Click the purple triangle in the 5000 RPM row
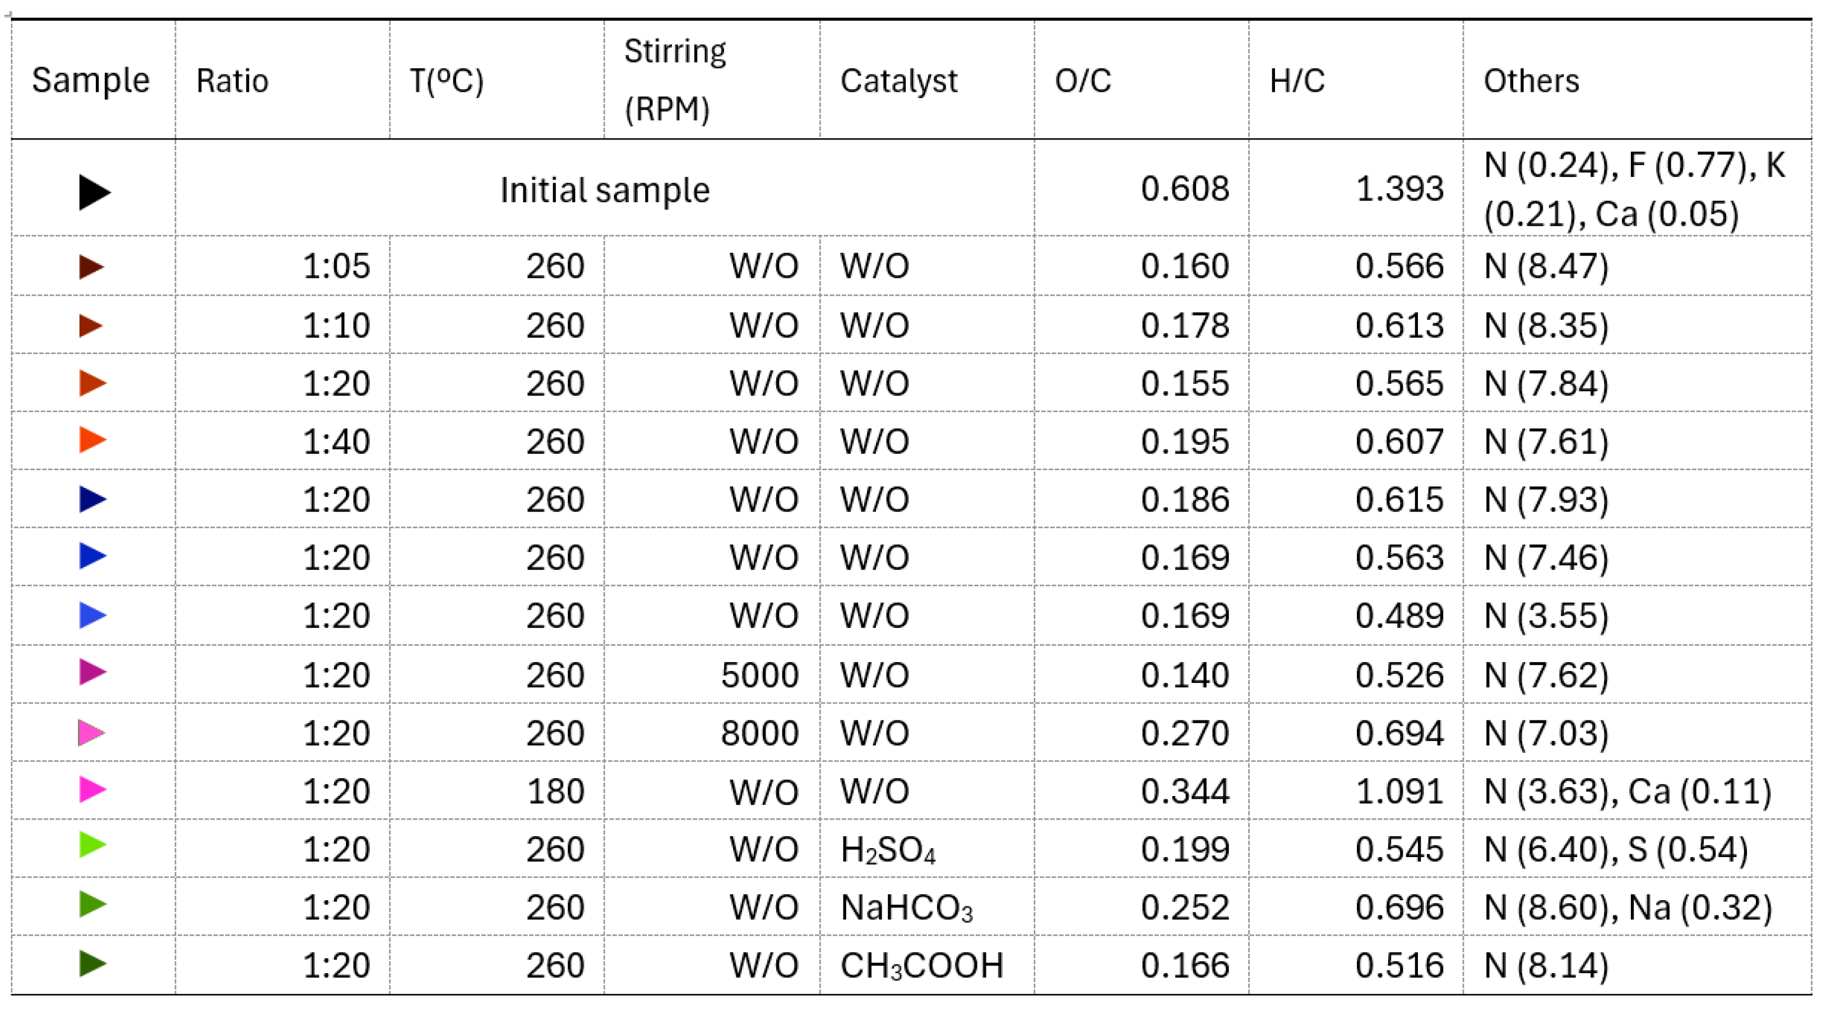Viewport: 1836px width, 1019px height. click(92, 672)
